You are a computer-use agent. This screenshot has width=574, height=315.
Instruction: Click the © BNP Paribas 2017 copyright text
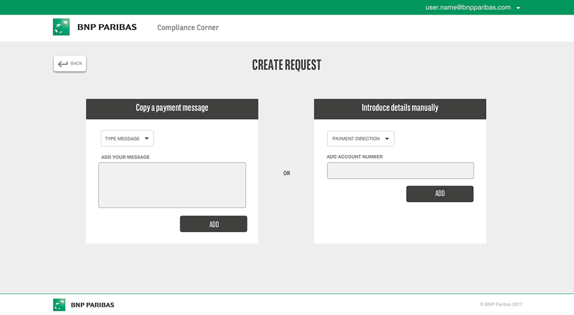[501, 305]
